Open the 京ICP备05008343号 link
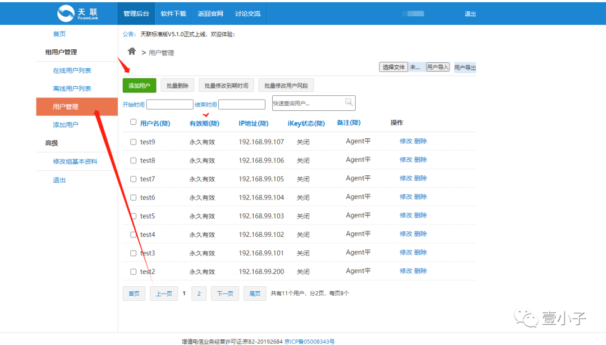Screen dimensions: 606x345 click(310, 342)
